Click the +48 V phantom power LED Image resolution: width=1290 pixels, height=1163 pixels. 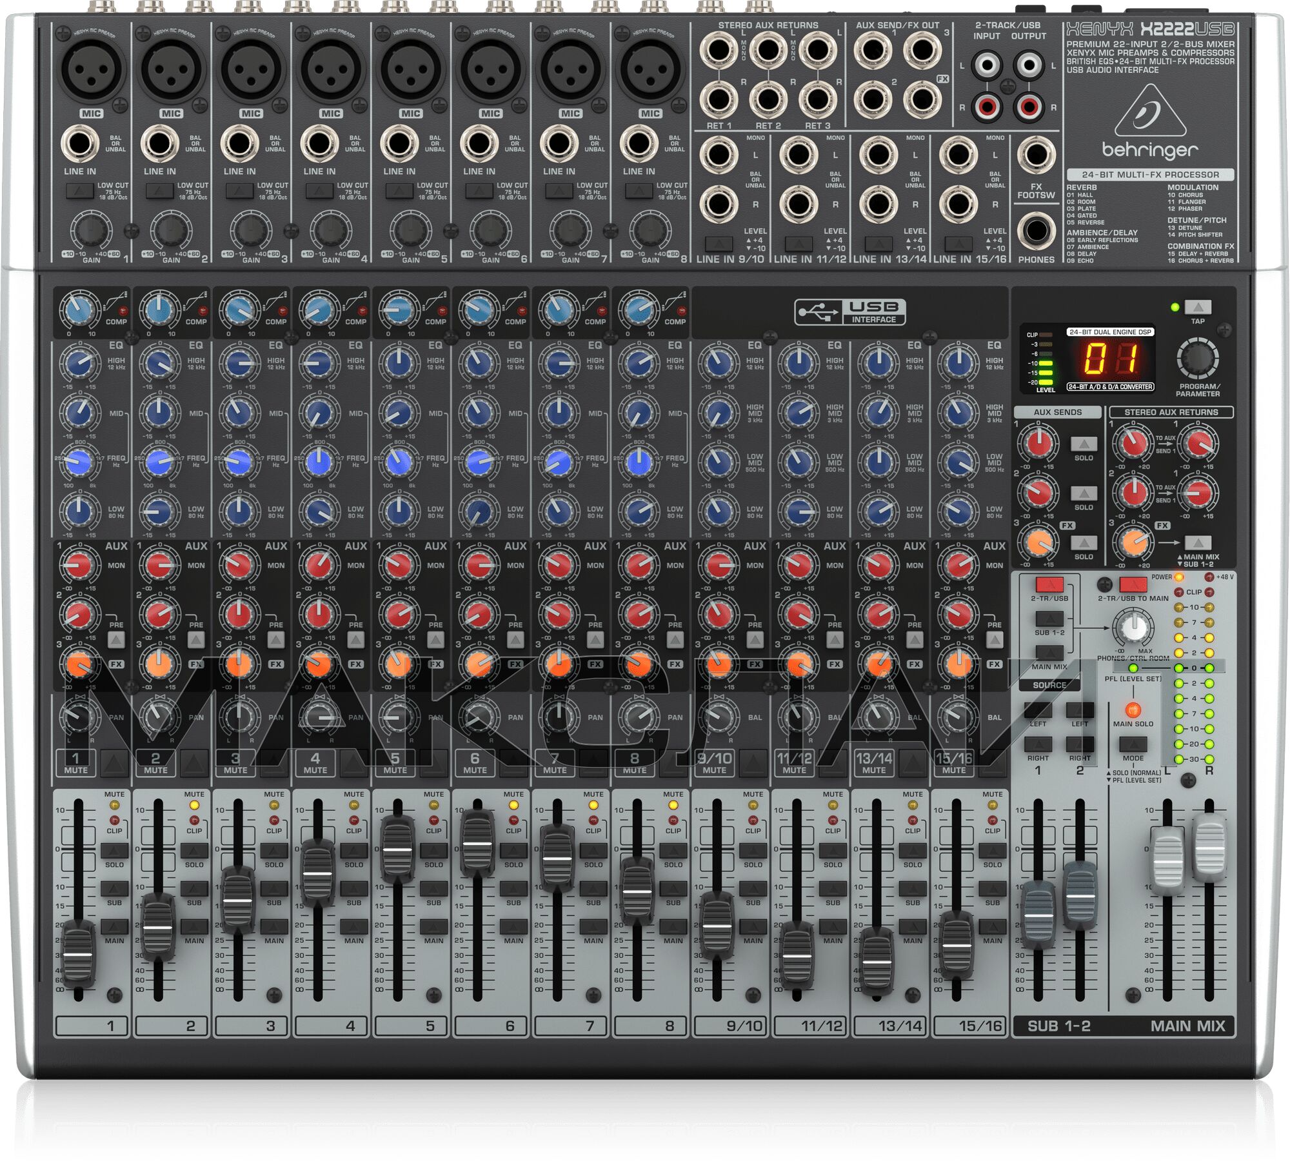[1209, 577]
